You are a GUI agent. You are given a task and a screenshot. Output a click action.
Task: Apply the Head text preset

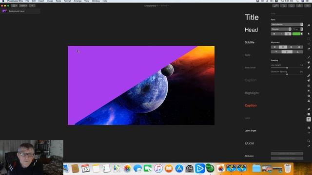coord(252,30)
